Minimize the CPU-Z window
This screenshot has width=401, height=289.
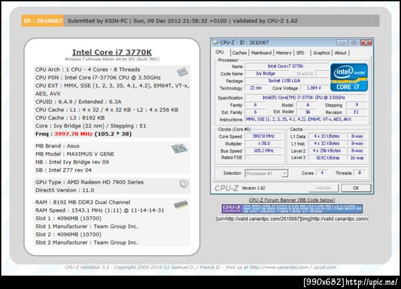342,43
